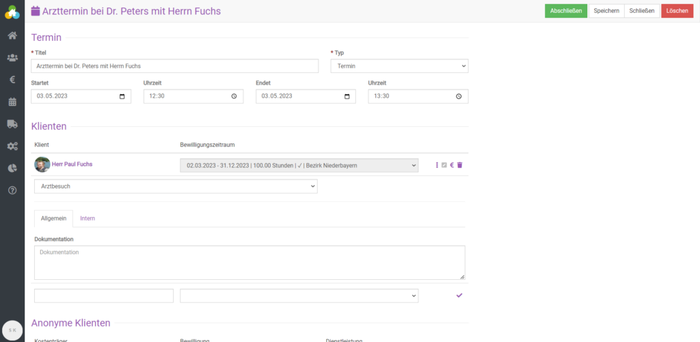Open the truck icon in sidebar
This screenshot has height=342, width=700.
(12, 124)
